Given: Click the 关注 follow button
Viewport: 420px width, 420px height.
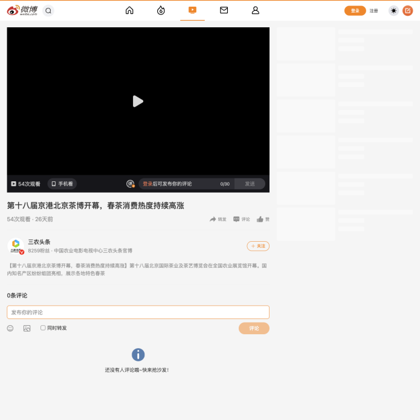Looking at the screenshot, I should [258, 246].
